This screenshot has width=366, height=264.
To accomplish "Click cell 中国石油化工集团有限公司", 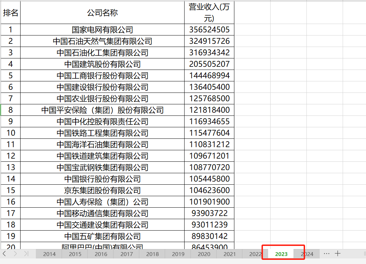I will (x=102, y=53).
